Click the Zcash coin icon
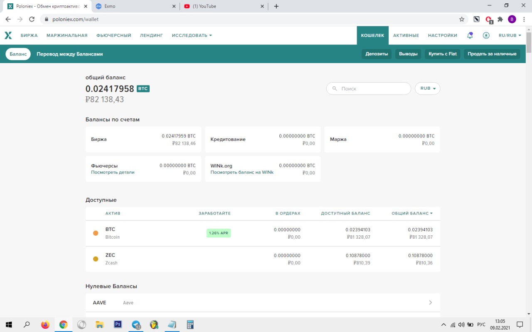This screenshot has width=532, height=332. [x=96, y=259]
